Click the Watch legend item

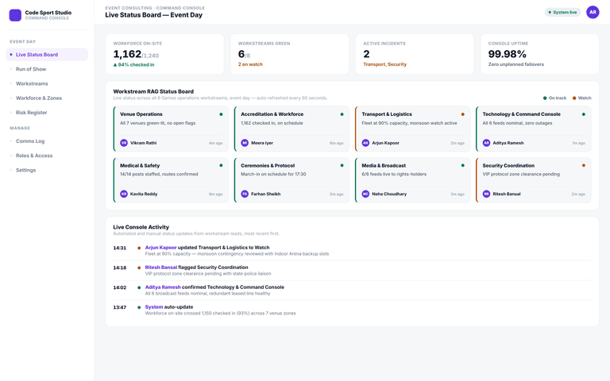tap(581, 98)
